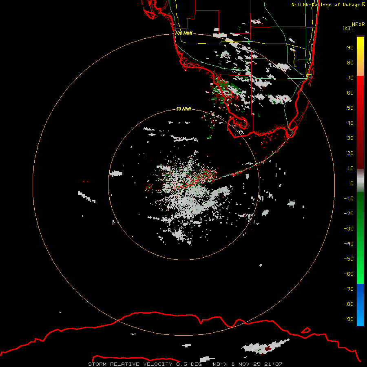The width and height of the screenshot is (367, 367).
Task: Click STORM RELATIVE VELOCITY 0.5 DEG footer text
Action: pos(145,364)
